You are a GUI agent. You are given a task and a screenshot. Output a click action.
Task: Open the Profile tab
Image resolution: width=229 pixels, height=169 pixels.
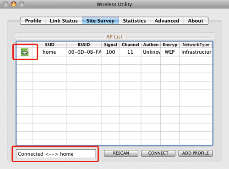click(33, 21)
